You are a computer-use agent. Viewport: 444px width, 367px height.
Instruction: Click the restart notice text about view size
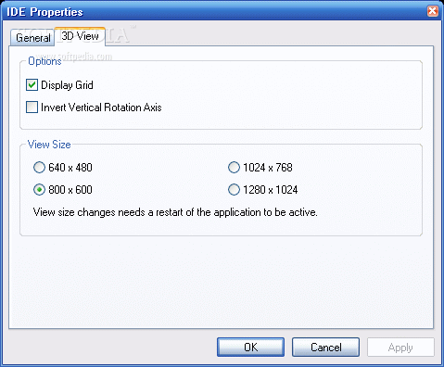click(175, 212)
